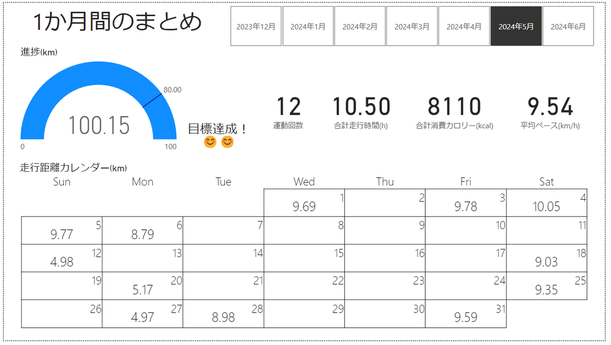Click calendar day number 16
This screenshot has width=611, height=345.
420,253
